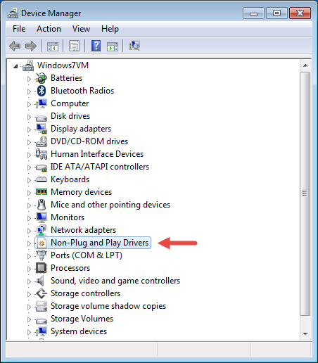
Task: Click the scrollbar up arrow
Action: click(305, 65)
